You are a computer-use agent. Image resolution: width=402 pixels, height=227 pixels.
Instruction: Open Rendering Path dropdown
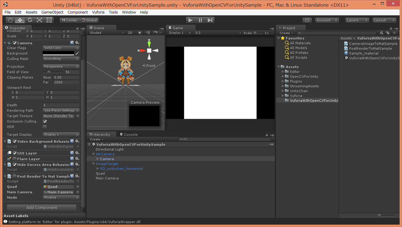[61, 110]
